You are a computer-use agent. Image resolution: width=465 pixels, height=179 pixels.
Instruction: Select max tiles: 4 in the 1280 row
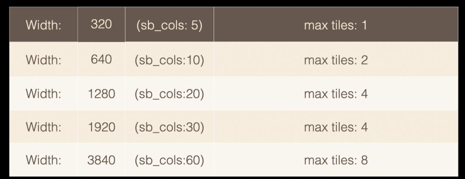[335, 94]
